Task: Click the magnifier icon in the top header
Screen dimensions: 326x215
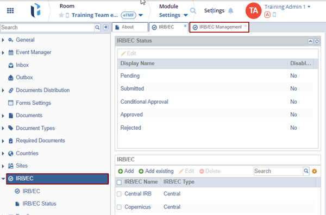Action: (x=193, y=10)
